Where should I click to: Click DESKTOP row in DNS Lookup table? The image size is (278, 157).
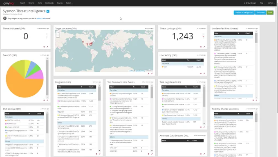[24, 121]
